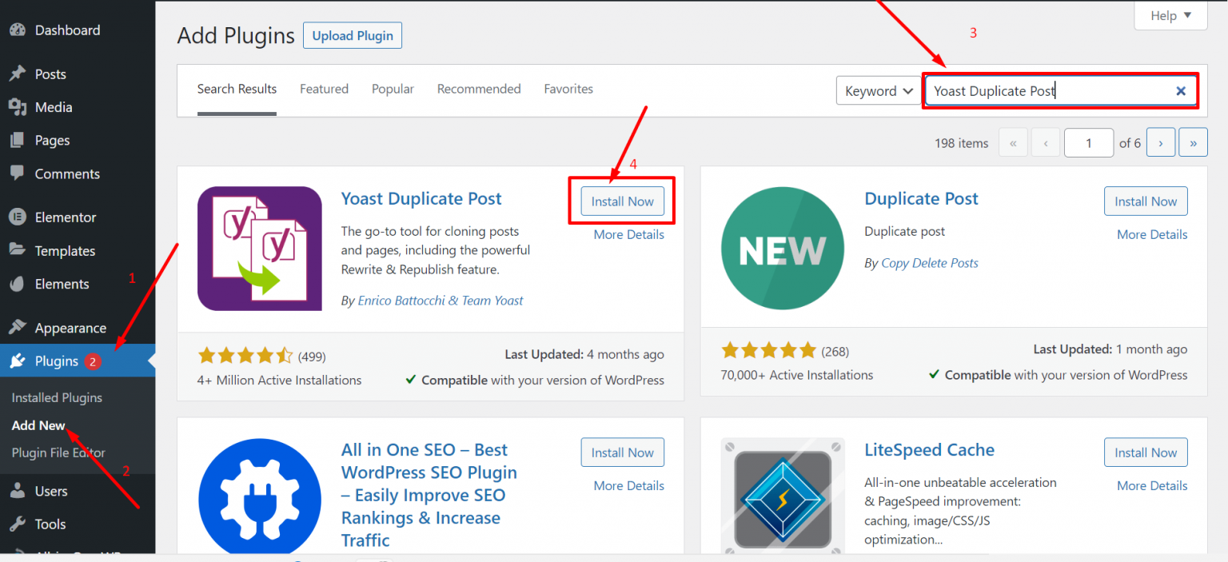
Task: Open Comments via its speech bubble icon
Action: pyautogui.click(x=18, y=173)
